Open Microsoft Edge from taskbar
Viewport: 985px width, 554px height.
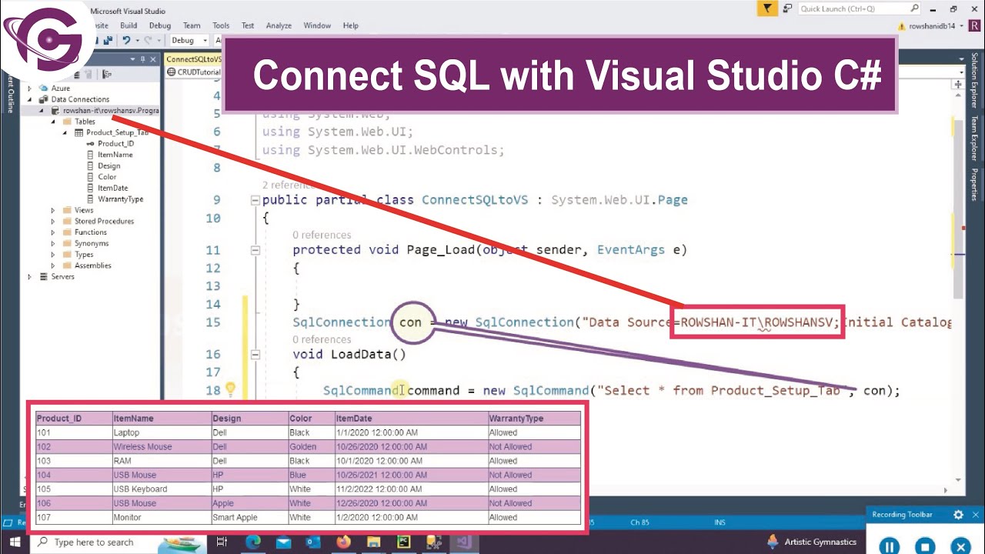(253, 542)
